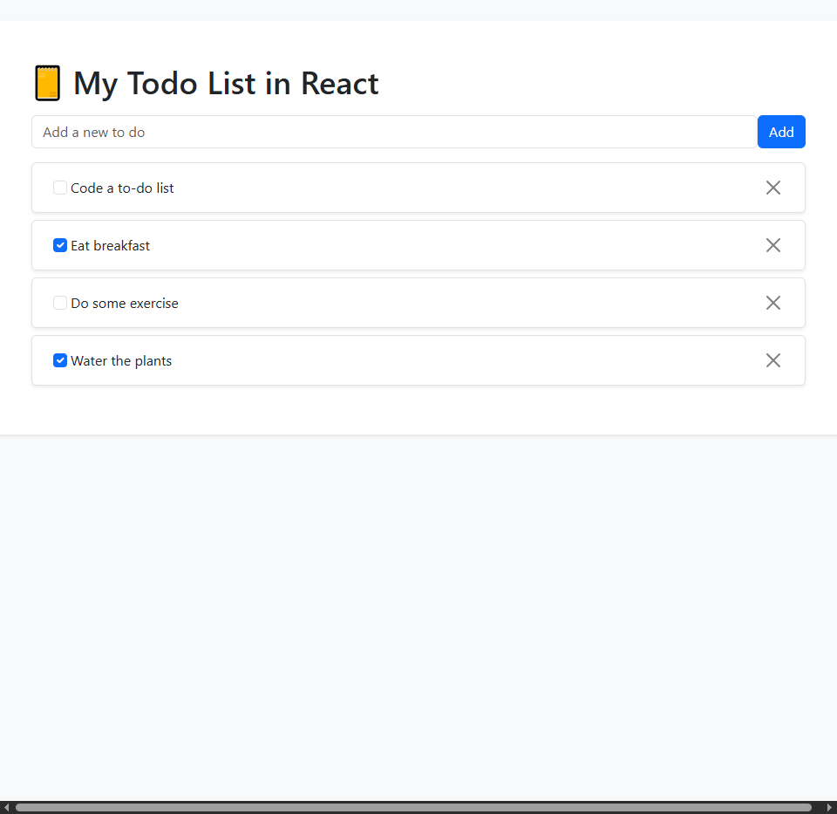This screenshot has height=814, width=837.
Task: Check the 'Code a to-do list' checkbox
Action: (x=60, y=188)
